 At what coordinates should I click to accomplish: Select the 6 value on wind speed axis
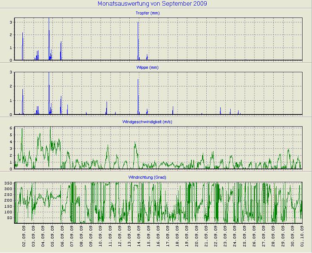pos(10,128)
